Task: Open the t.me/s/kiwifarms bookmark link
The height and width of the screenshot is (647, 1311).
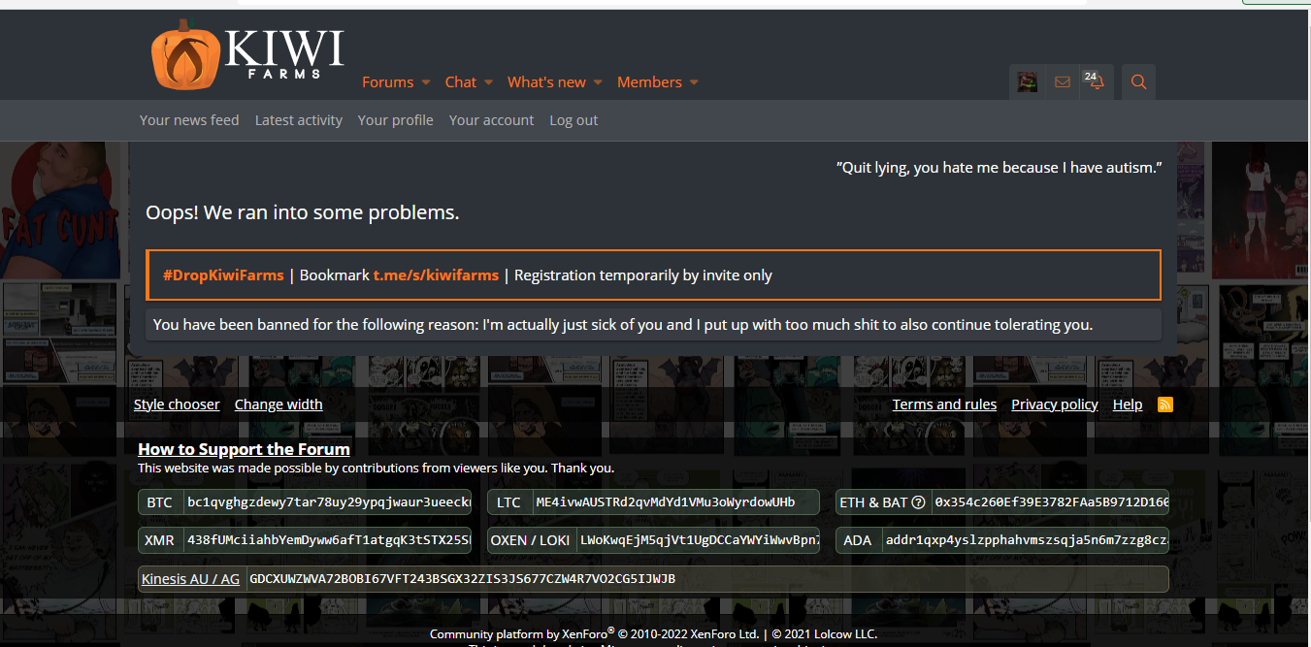Action: [x=436, y=275]
